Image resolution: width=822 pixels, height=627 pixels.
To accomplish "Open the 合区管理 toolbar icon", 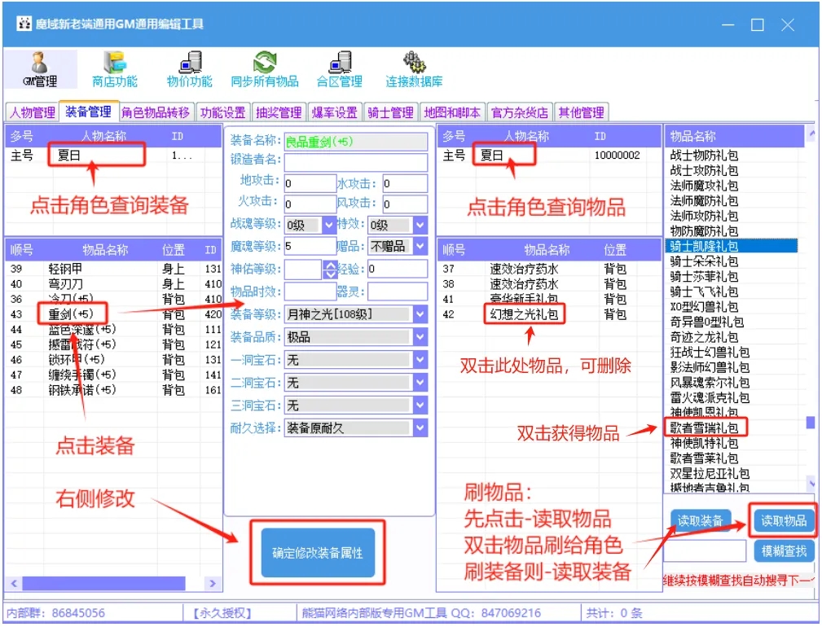I will coord(339,68).
